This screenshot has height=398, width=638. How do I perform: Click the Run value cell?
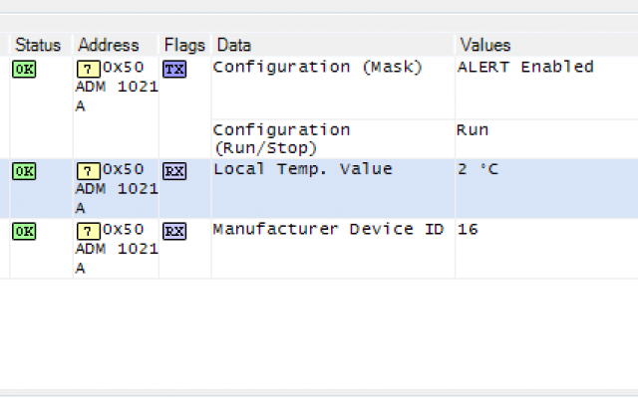473,130
